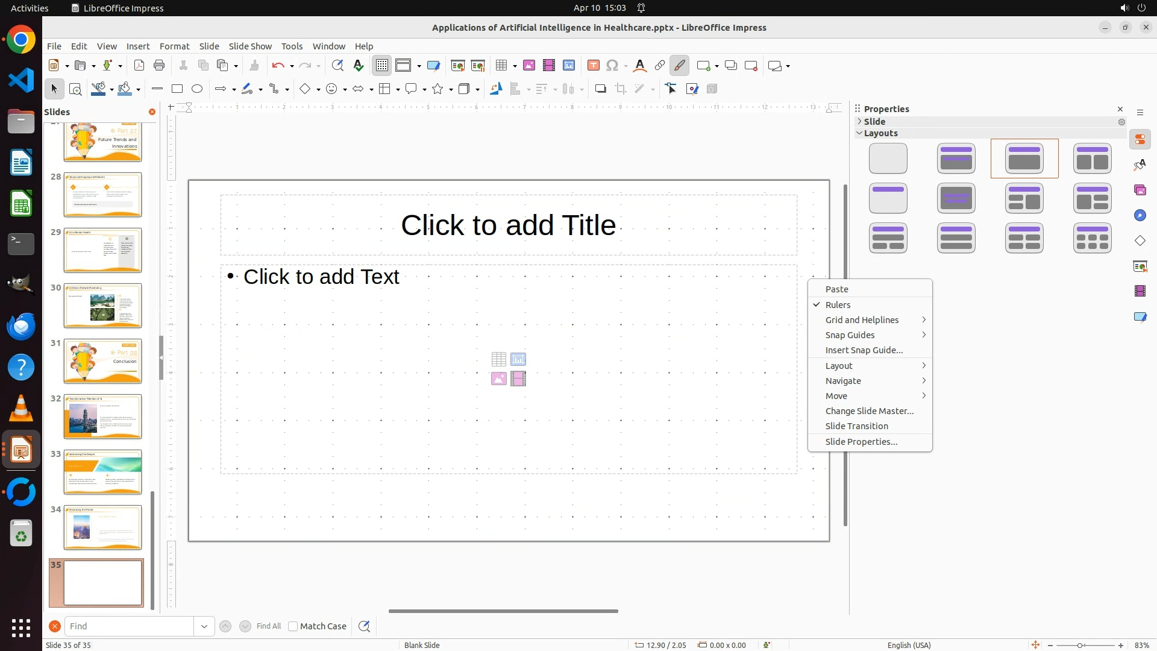Click Insert Table toolbar icon
1157x651 pixels.
coord(501,66)
